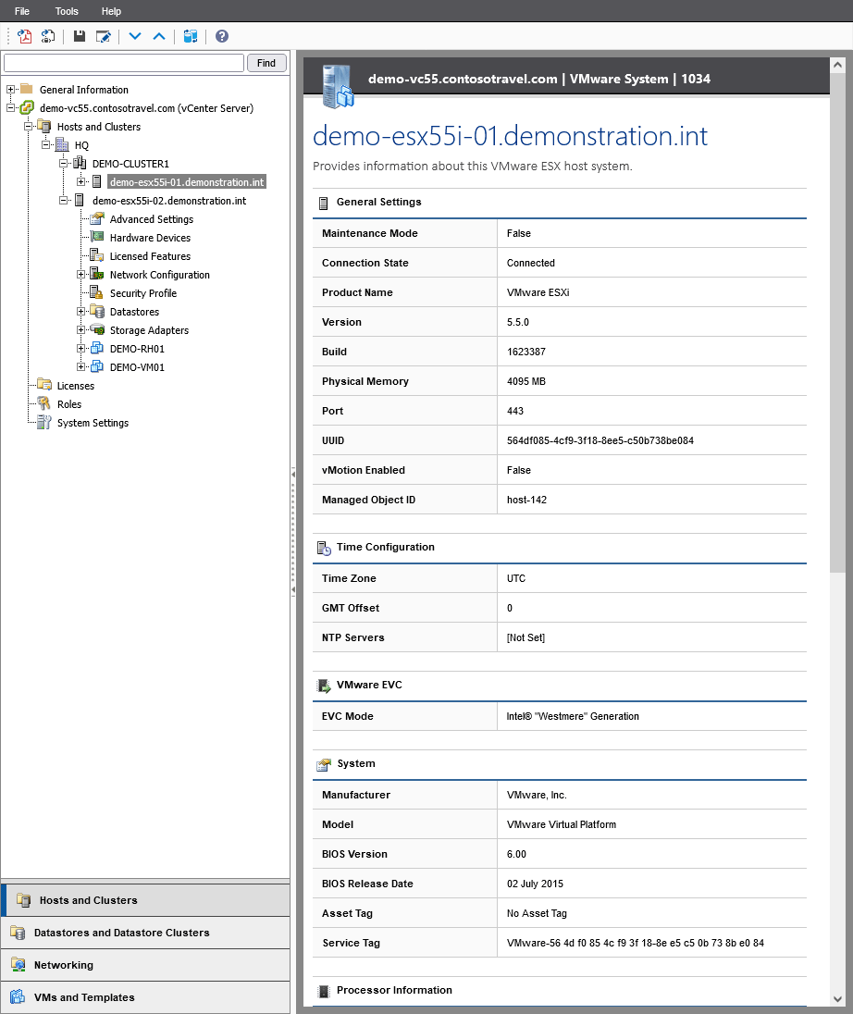Switch to Hosts and Clusters view

tap(145, 900)
